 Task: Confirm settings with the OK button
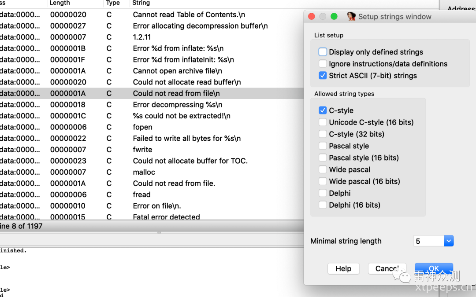[x=434, y=268]
